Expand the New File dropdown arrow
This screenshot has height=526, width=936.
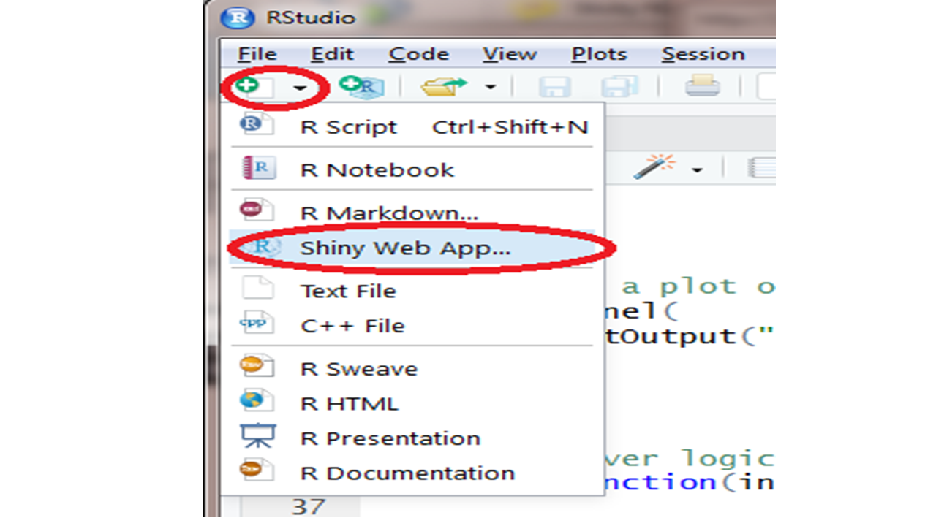(x=301, y=88)
